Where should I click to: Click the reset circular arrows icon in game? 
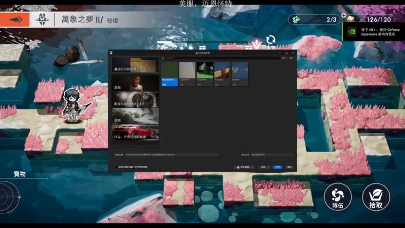270,40
